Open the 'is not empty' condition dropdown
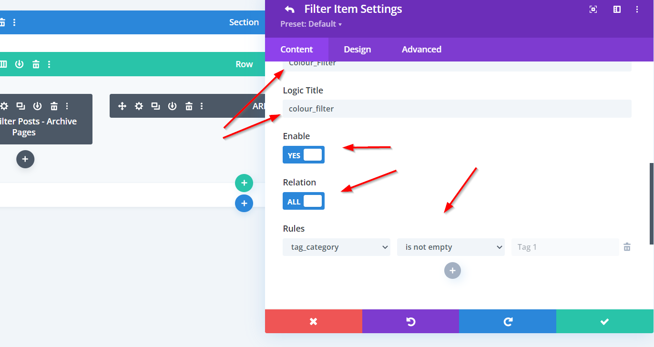The width and height of the screenshot is (654, 347). [x=451, y=247]
